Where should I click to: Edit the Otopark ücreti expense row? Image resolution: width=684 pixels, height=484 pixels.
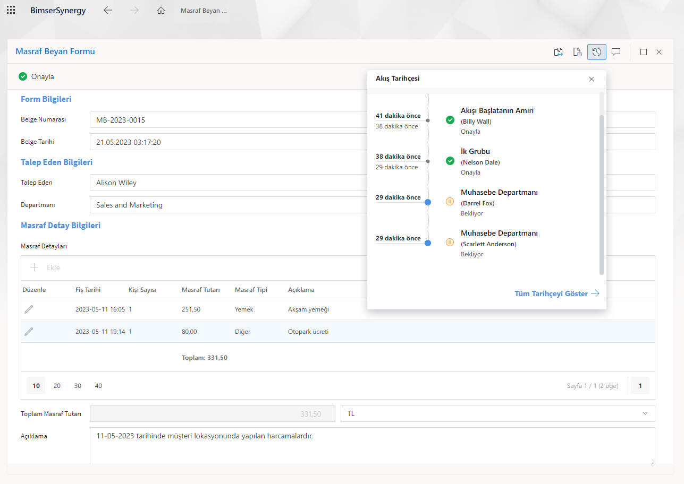coord(29,332)
